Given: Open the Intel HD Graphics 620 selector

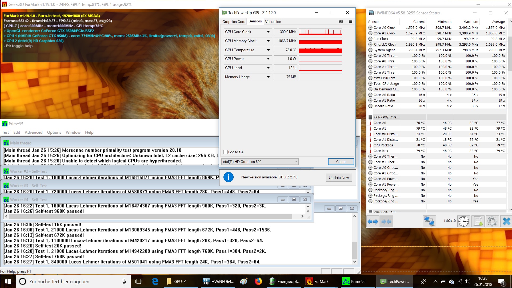Looking at the screenshot, I should pyautogui.click(x=260, y=162).
